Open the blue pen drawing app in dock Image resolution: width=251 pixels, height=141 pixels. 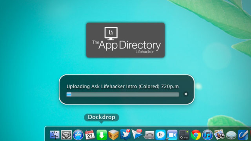[243, 135]
